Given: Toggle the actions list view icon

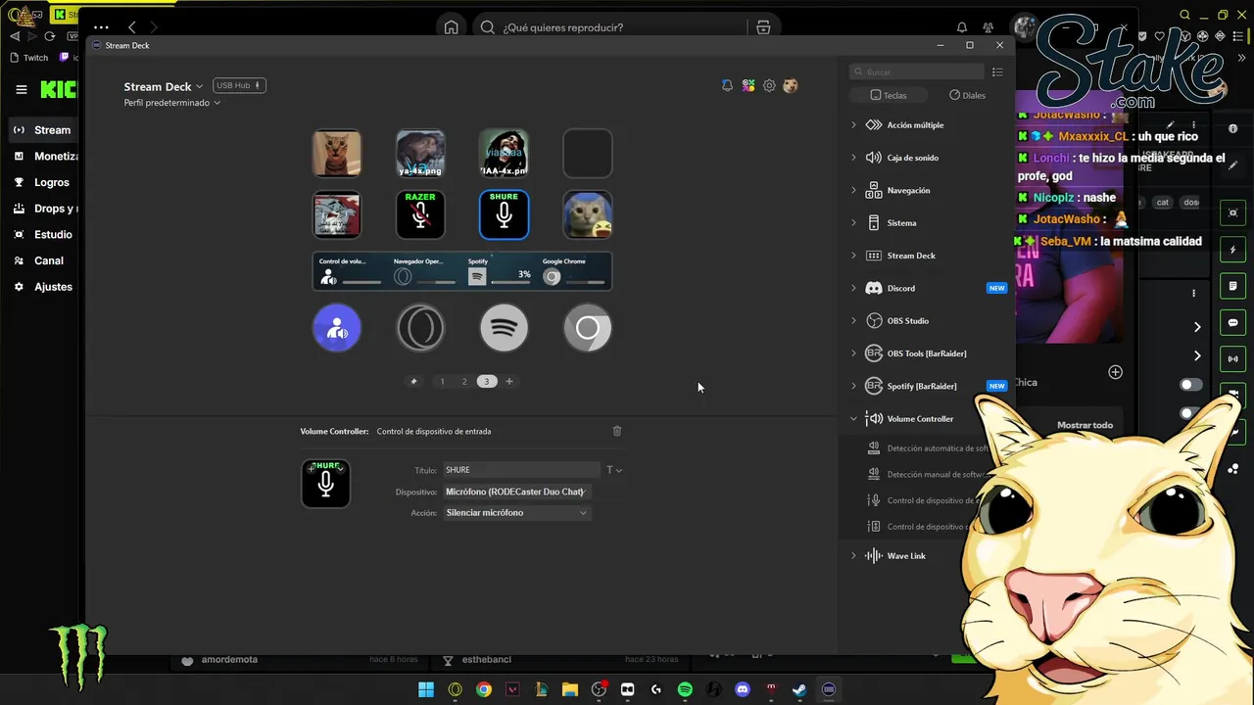Looking at the screenshot, I should click(997, 71).
